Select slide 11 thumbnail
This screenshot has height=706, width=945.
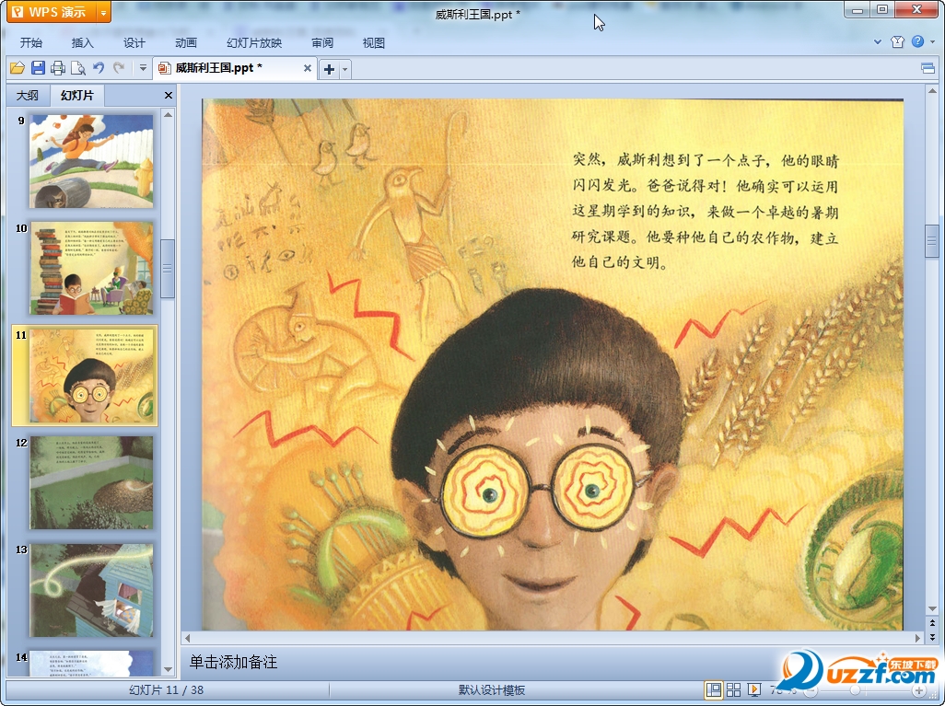91,376
